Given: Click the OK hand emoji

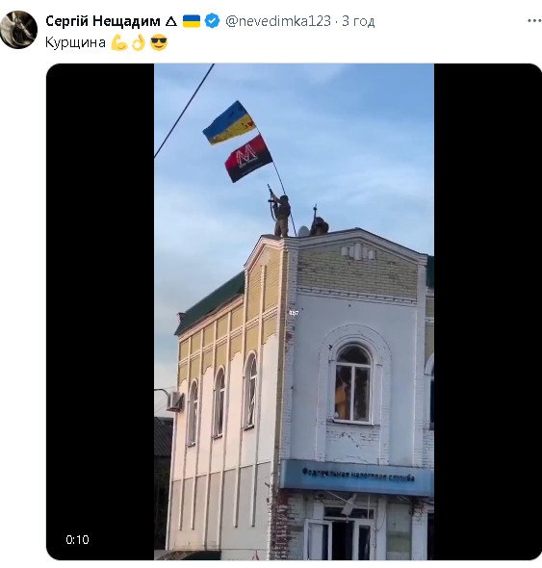Looking at the screenshot, I should (x=139, y=42).
